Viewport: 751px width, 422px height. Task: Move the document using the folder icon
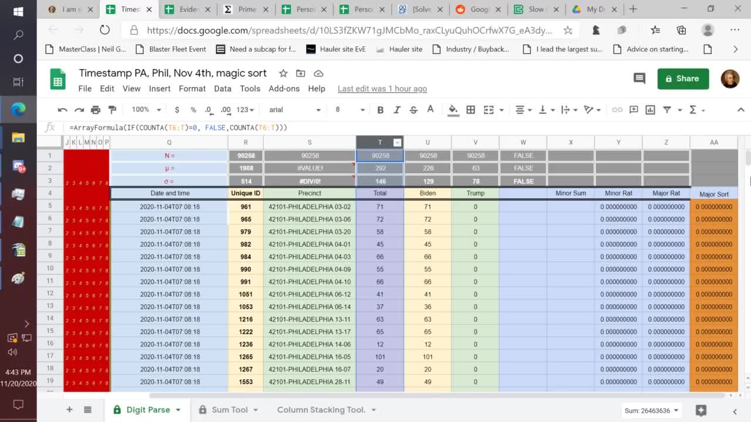coord(300,73)
